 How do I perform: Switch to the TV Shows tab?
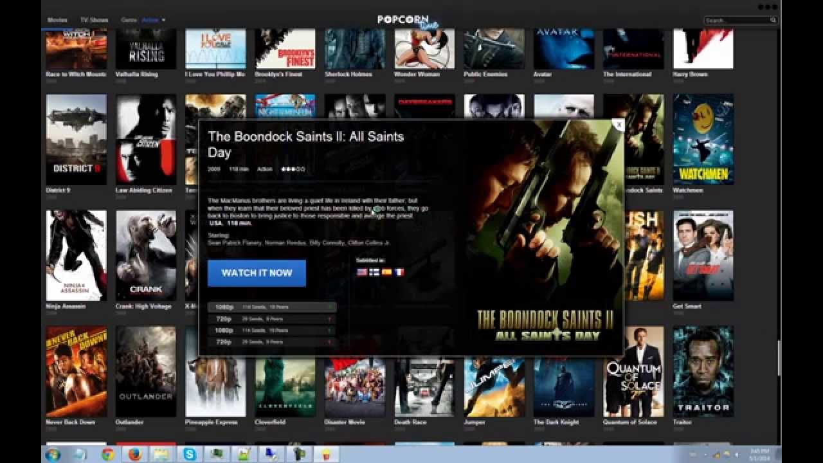[x=95, y=20]
